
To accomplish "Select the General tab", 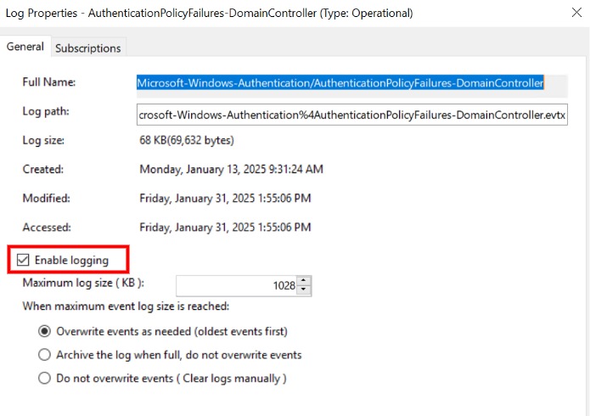I will [25, 47].
